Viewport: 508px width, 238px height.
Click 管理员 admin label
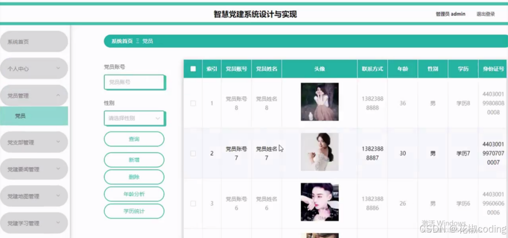450,14
